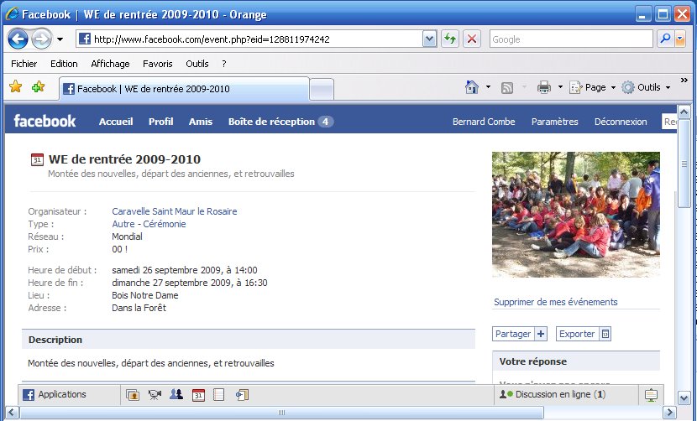Screen dimensions: 697x421
Task: Click the Google search box
Action: 571,39
